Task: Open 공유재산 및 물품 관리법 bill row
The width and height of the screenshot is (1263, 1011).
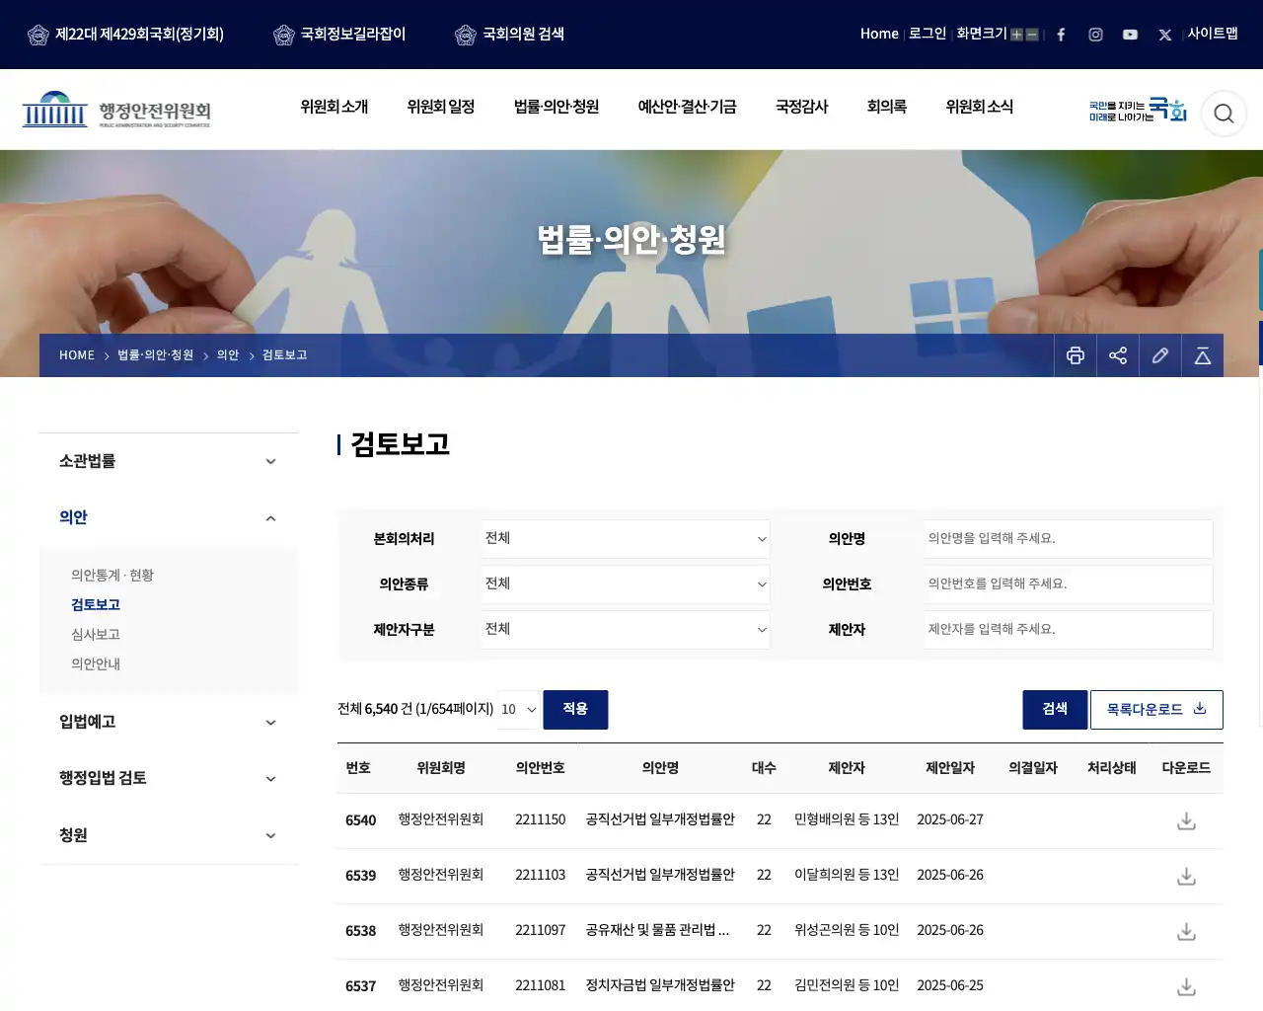Action: (x=657, y=931)
